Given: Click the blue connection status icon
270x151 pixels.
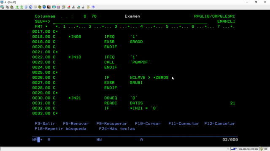Looking at the screenshot, I should click(234, 149).
